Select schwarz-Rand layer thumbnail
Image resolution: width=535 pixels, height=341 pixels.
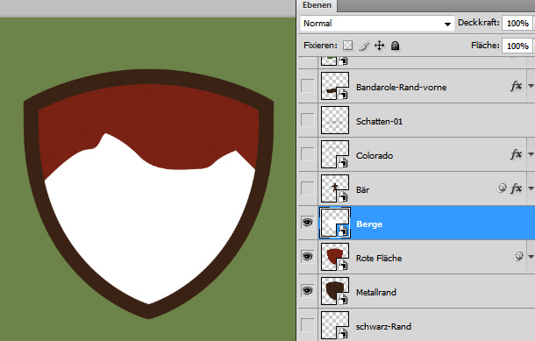[335, 324]
